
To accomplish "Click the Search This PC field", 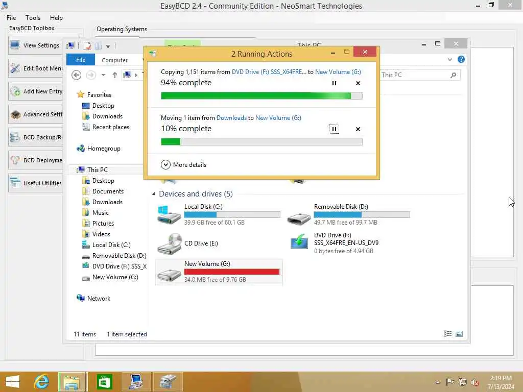I will click(x=420, y=75).
